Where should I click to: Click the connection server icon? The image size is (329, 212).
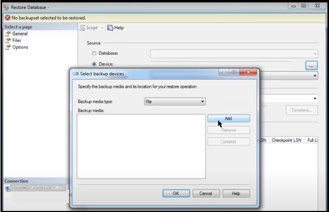click(8, 188)
